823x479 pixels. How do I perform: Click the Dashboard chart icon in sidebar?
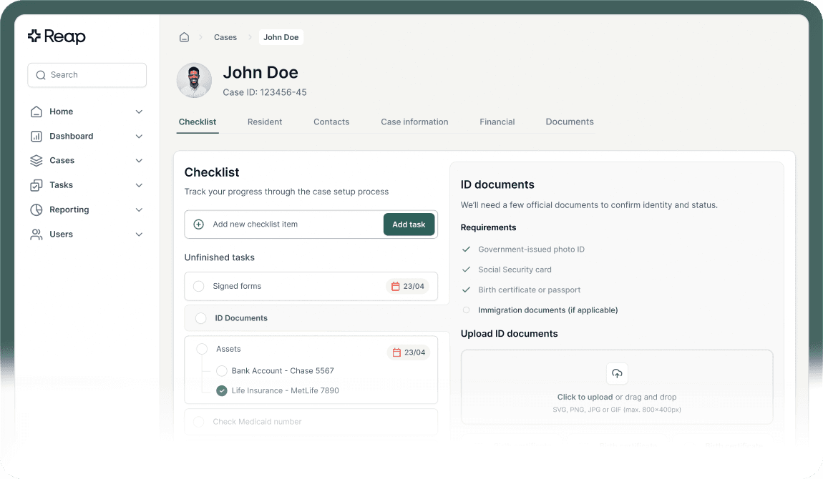(x=36, y=137)
